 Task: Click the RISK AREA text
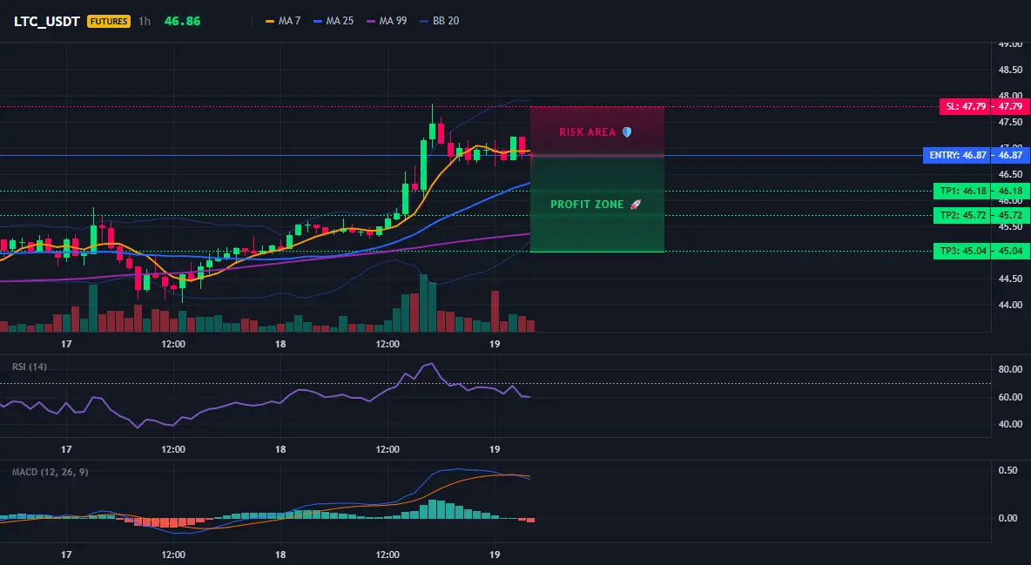(587, 132)
